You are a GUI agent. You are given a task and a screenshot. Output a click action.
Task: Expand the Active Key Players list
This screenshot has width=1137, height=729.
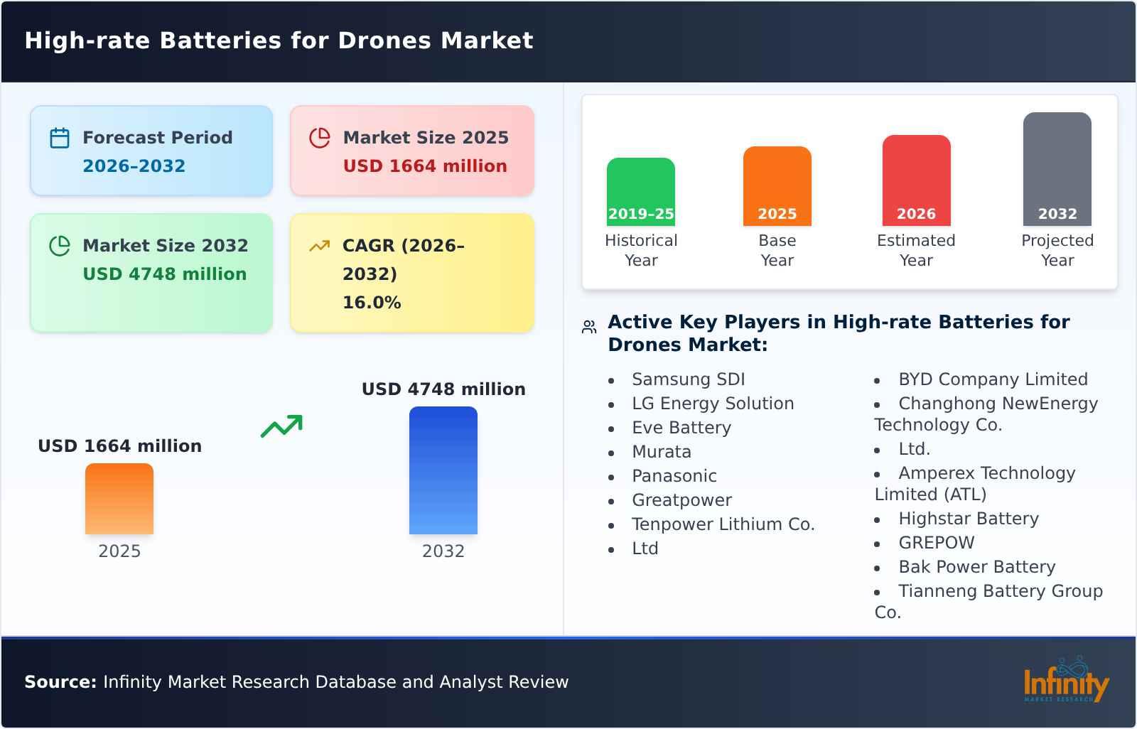pos(839,333)
